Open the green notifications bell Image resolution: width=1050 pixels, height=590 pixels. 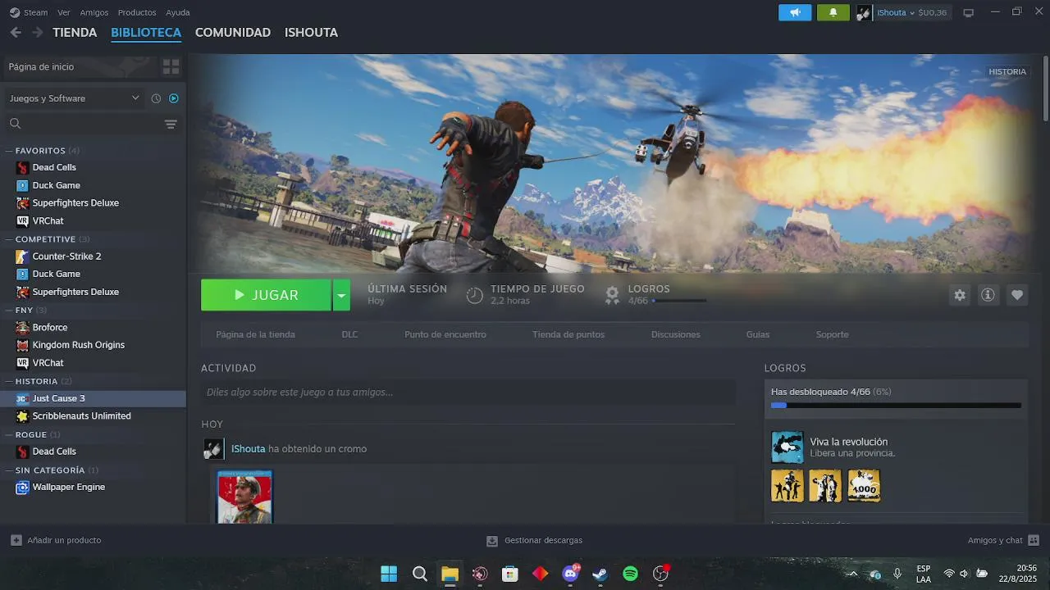[x=833, y=12]
